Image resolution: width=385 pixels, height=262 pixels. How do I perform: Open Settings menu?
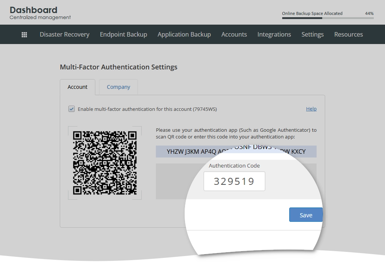(312, 35)
